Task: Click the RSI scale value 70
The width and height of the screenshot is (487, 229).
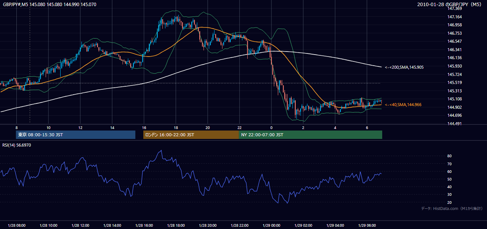Action: (449, 164)
